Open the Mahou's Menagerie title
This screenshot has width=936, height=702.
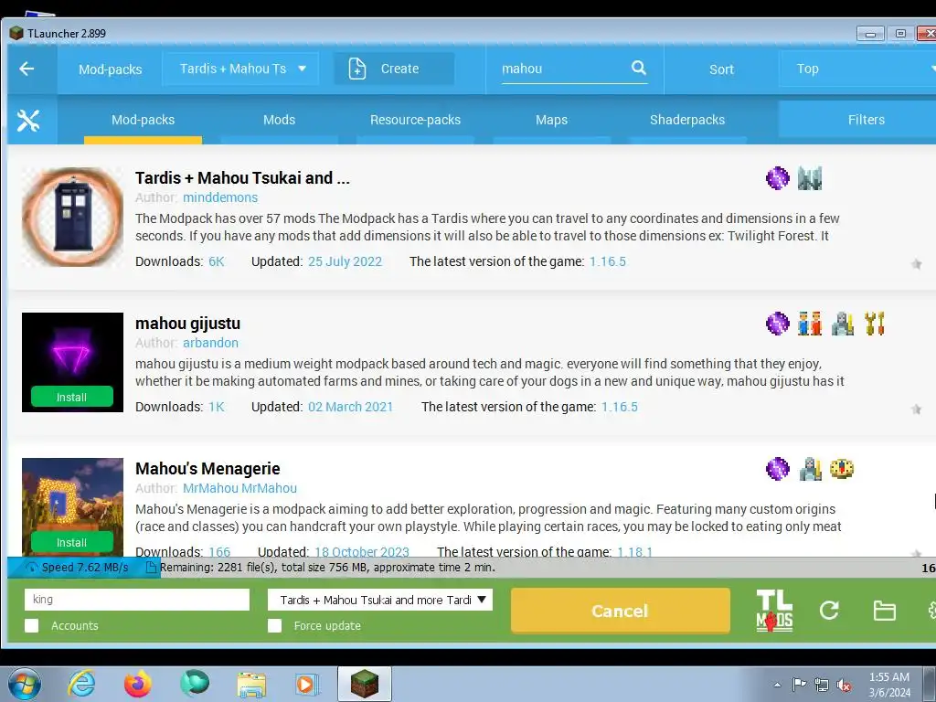point(207,469)
